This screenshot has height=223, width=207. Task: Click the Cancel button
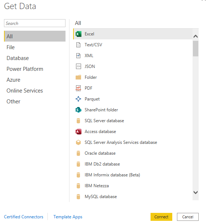click(188, 217)
